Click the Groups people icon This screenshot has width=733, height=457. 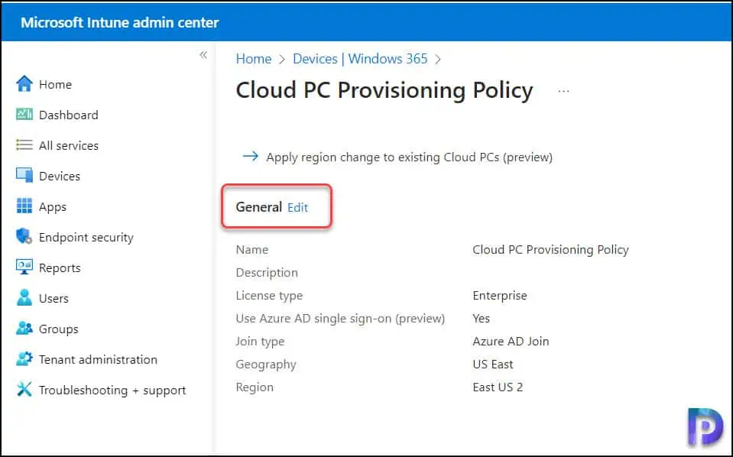pyautogui.click(x=24, y=329)
